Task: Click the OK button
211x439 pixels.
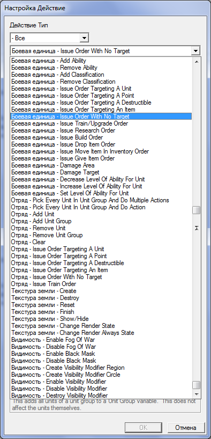Action: point(143,428)
